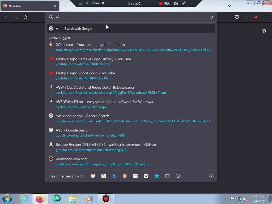Close the New Tab tab

tap(55, 6)
